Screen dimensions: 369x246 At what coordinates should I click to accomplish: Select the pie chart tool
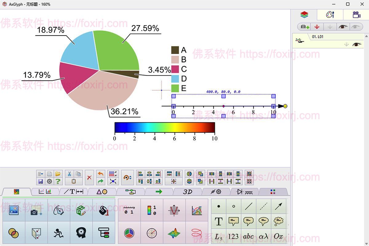click(129, 233)
